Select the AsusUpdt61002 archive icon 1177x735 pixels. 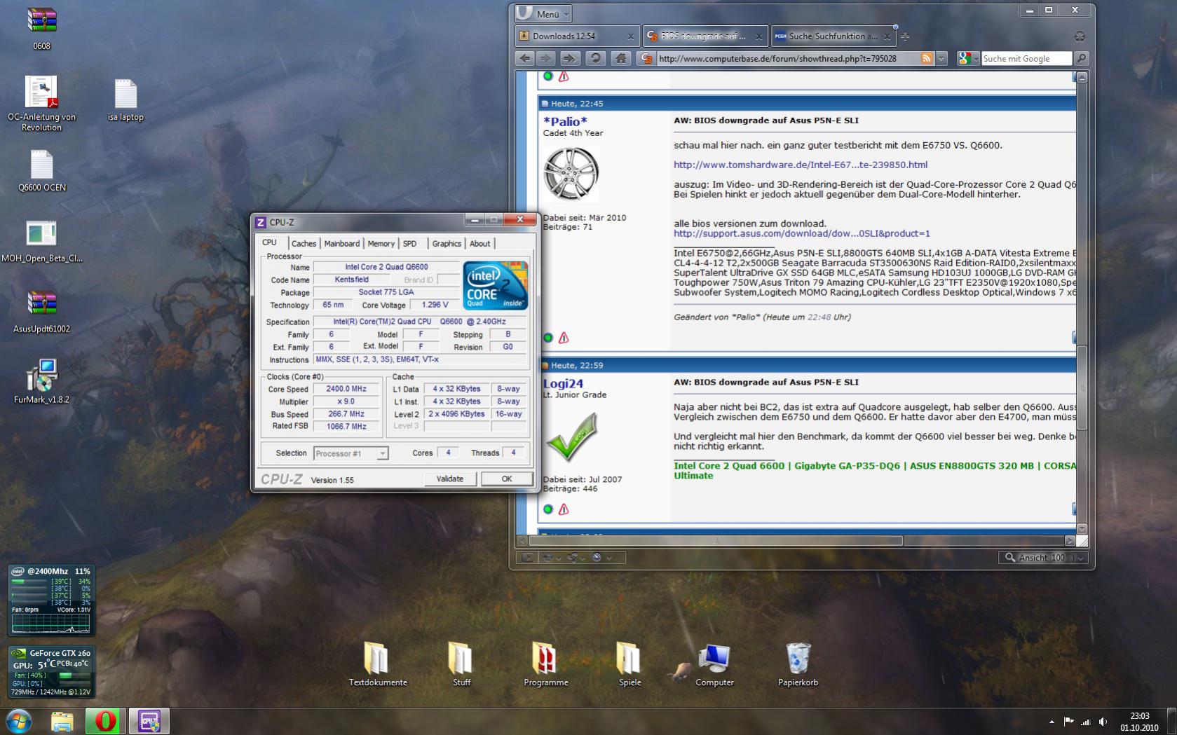click(41, 312)
